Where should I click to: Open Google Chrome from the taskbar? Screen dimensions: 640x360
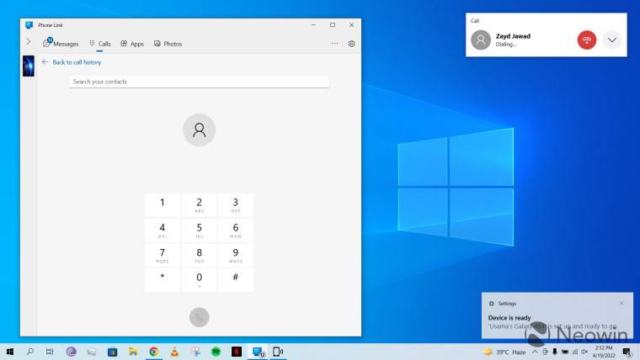(154, 352)
